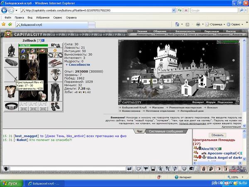Screen dimensions: 249x187
Task: Click the chat filter funnel icon
Action: click(x=146, y=169)
